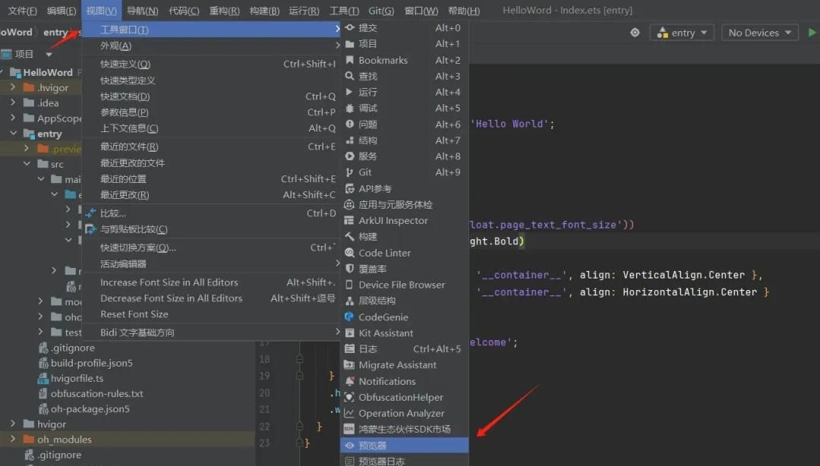The image size is (820, 466).
Task: Open the 项目 view selector dropdown
Action: coord(49,54)
